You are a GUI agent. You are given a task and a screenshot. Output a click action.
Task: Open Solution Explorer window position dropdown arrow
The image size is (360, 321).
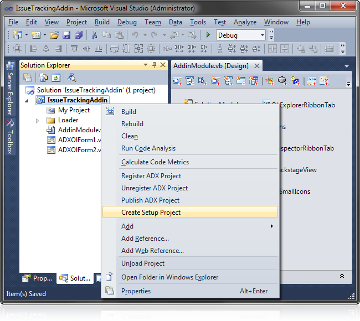click(x=146, y=65)
